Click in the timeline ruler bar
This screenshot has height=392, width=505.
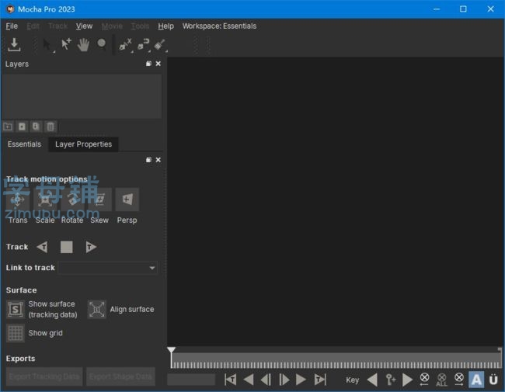[336, 360]
